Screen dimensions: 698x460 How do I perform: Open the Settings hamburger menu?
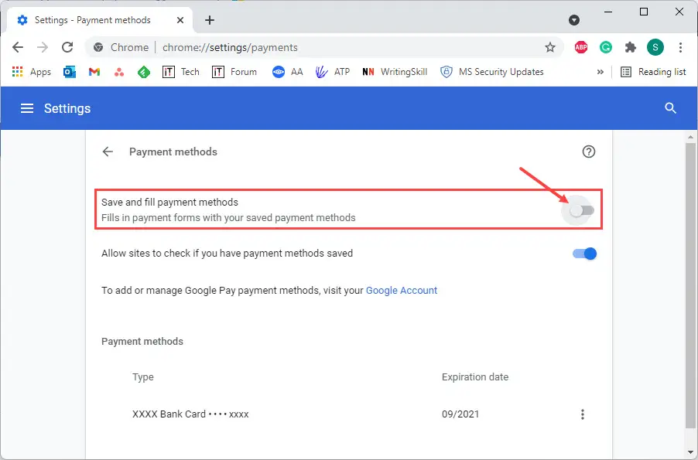click(27, 108)
